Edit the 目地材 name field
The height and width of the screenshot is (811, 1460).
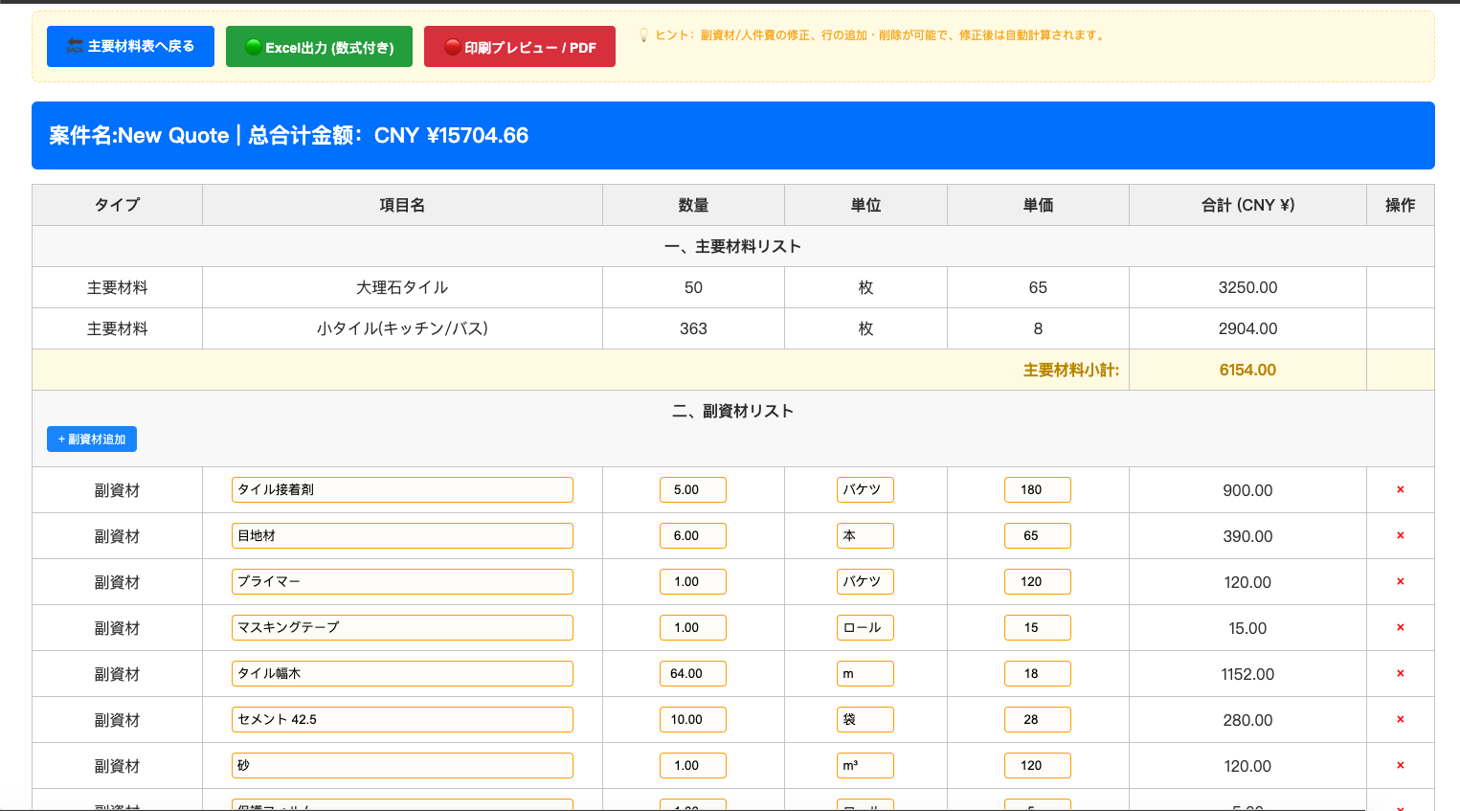(x=402, y=535)
